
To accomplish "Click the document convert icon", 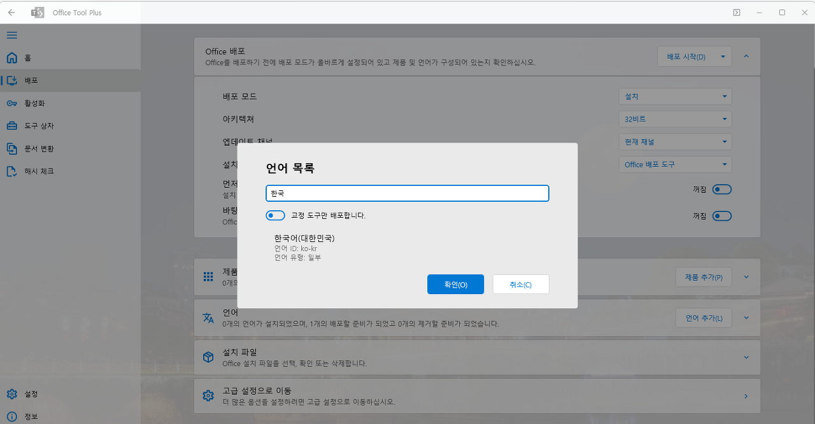I will point(12,148).
